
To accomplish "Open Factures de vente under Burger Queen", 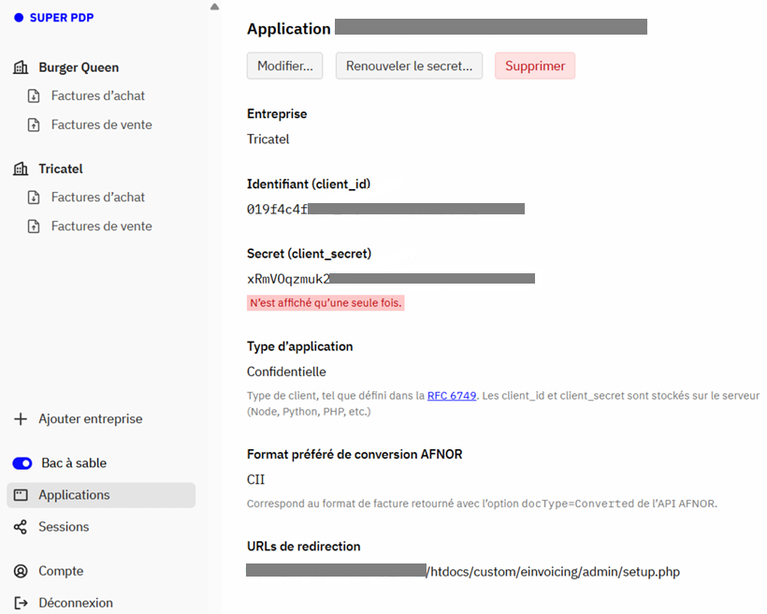I will point(102,124).
